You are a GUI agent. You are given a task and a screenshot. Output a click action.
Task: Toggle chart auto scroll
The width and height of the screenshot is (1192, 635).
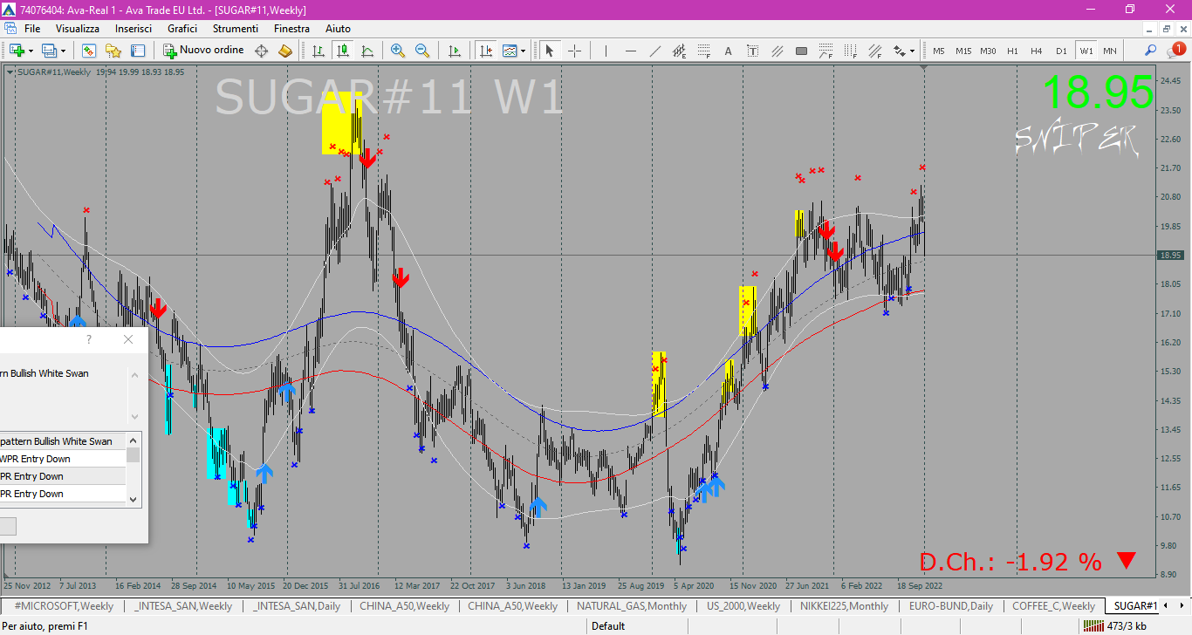[454, 51]
